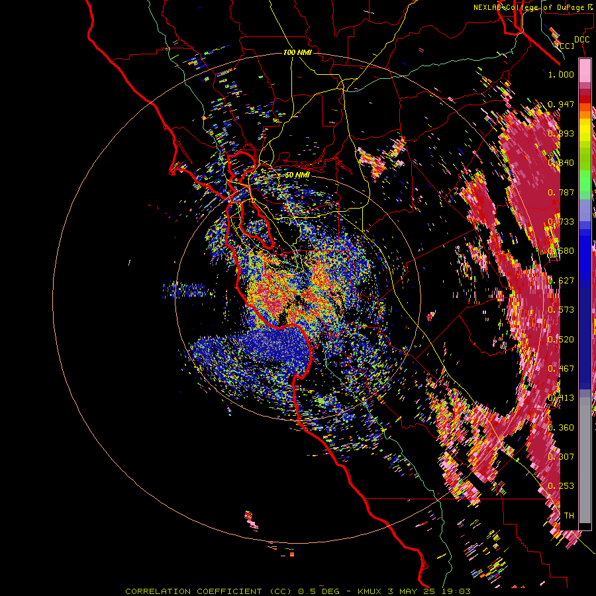This screenshot has height=596, width=596.
Task: Click the TH label at the scale bottom
Action: 569,516
